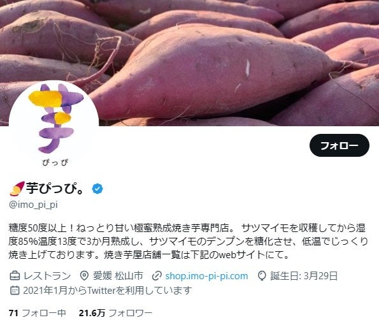Click the sweet potato emoji in name

(17, 189)
